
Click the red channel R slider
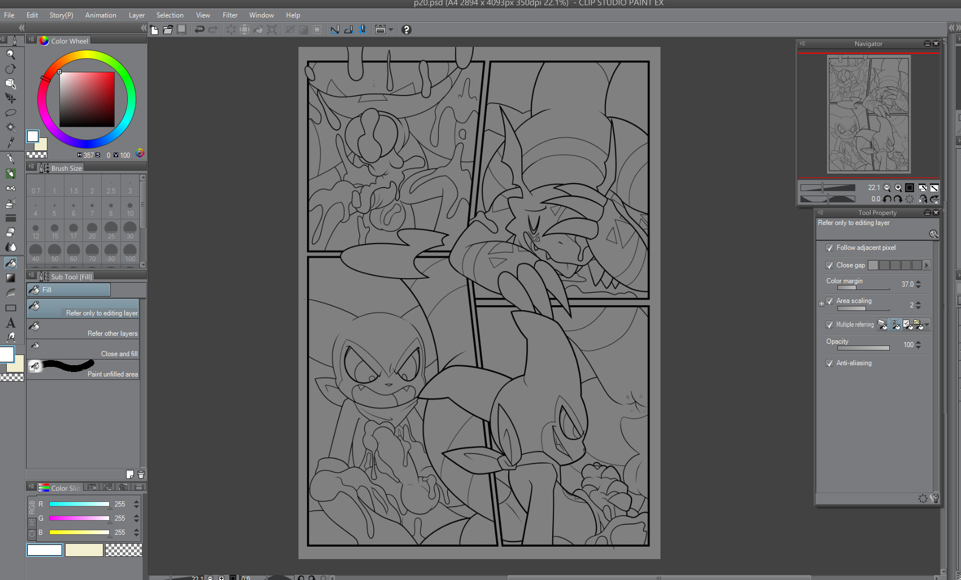point(79,504)
